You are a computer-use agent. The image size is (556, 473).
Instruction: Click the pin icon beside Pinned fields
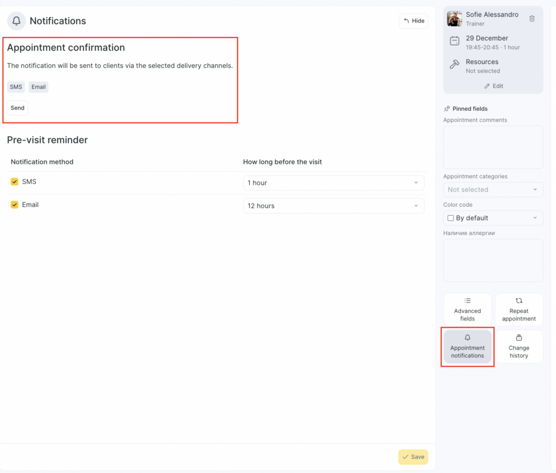pos(447,109)
